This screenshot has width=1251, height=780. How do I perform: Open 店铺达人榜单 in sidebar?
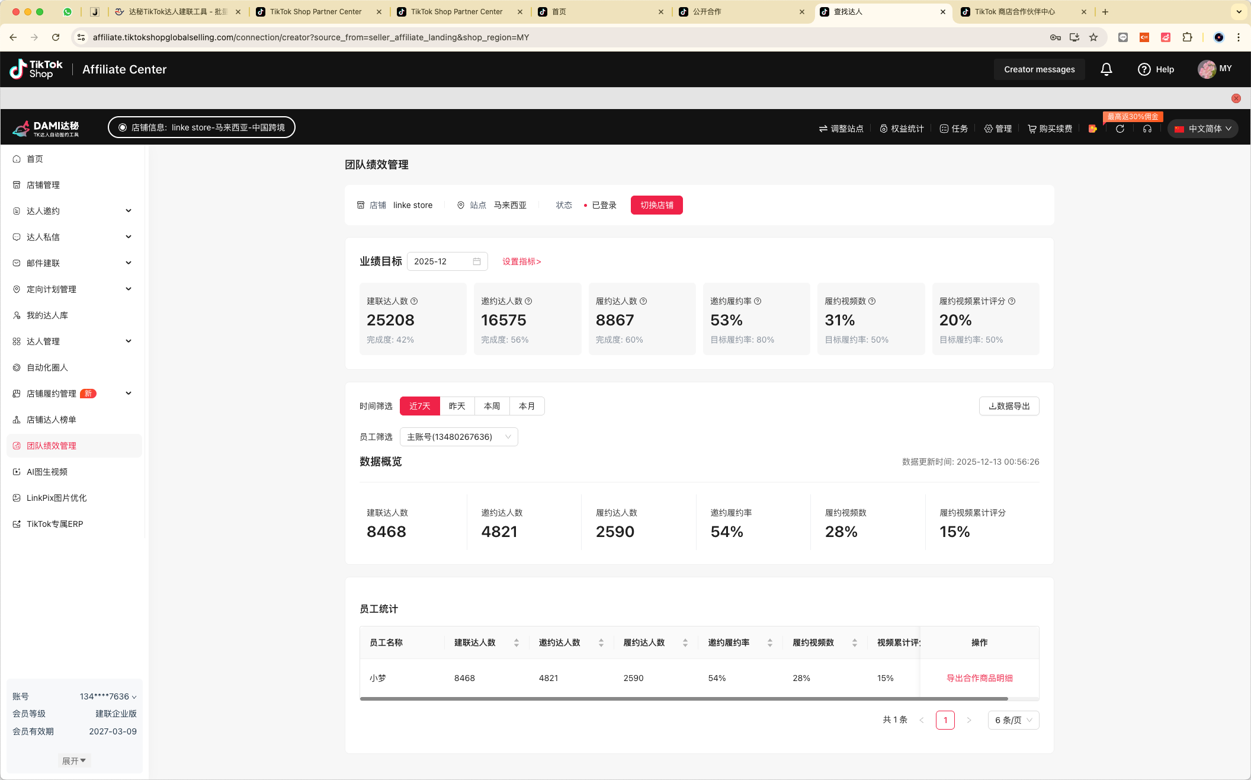pos(52,420)
